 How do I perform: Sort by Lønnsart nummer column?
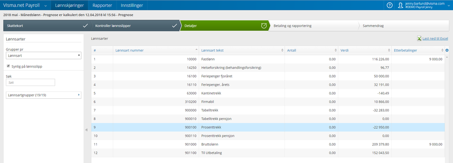[x=155, y=50]
